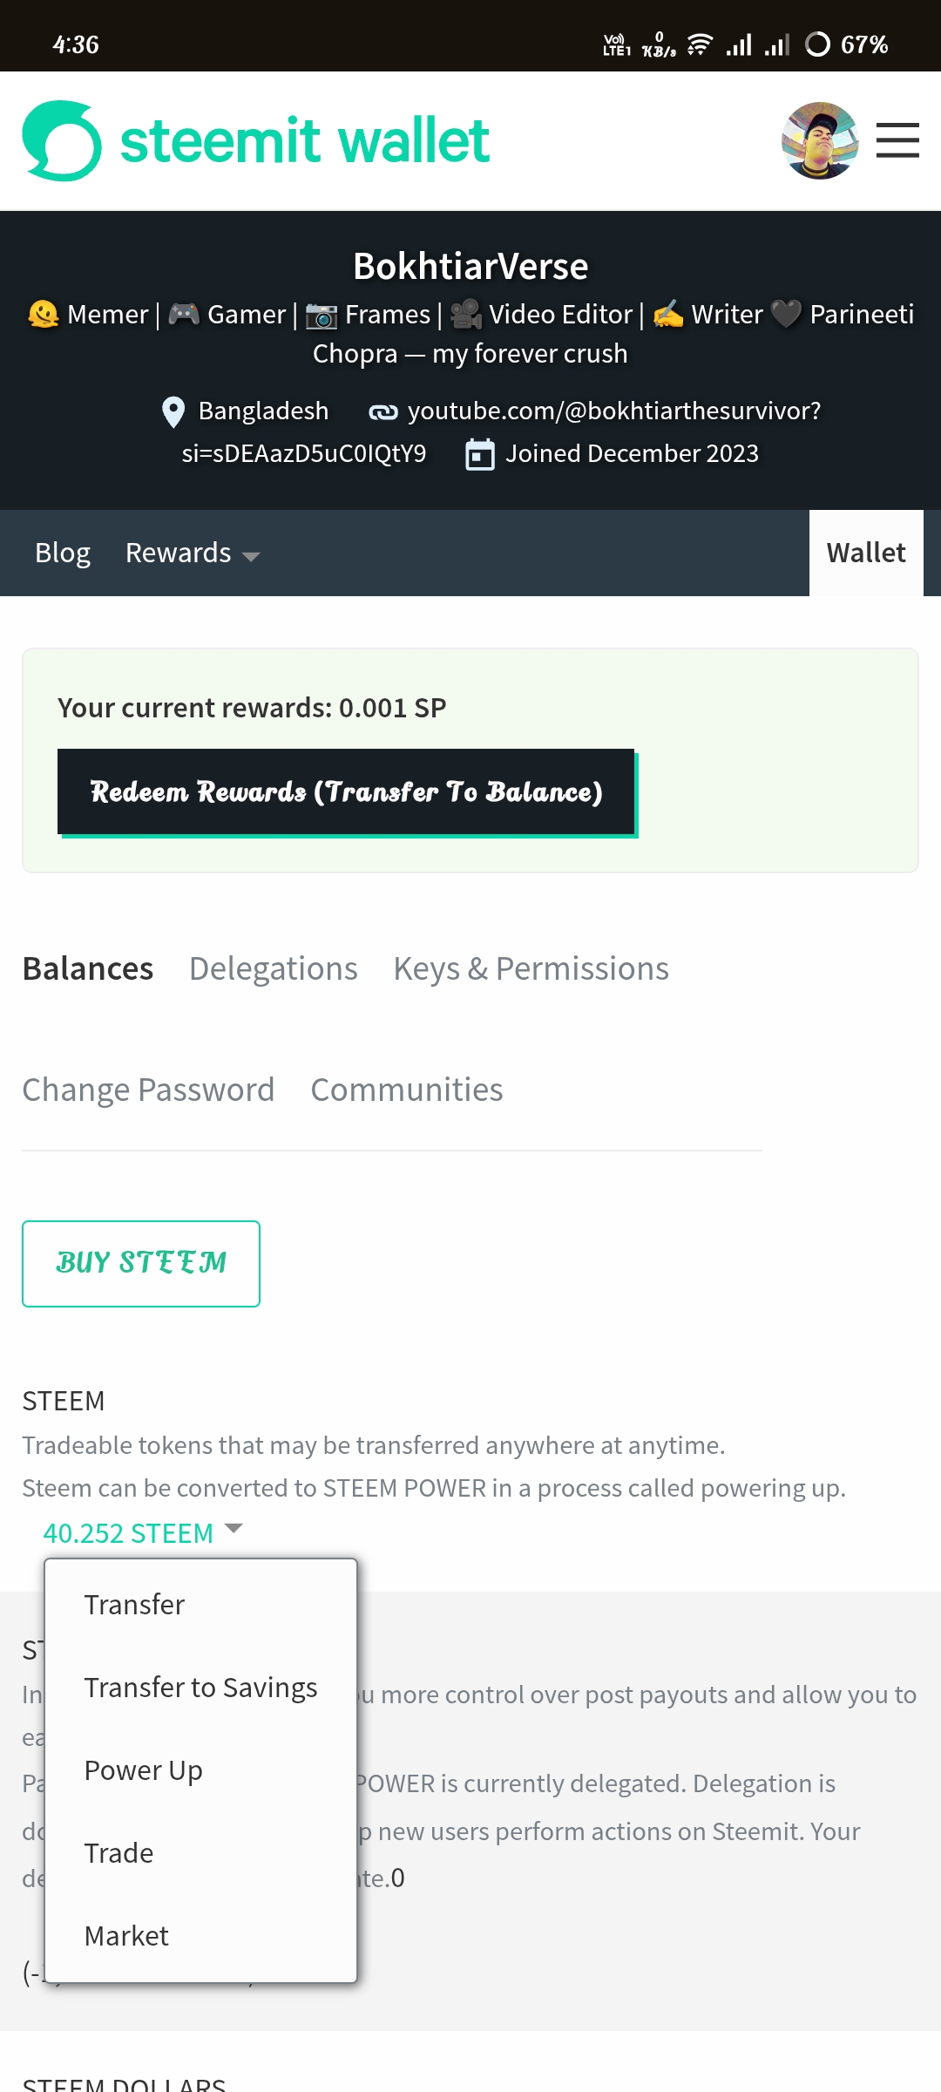Screen dimensions: 941x2092
Task: Pick the Trade menu entry
Action: pyautogui.click(x=118, y=1853)
